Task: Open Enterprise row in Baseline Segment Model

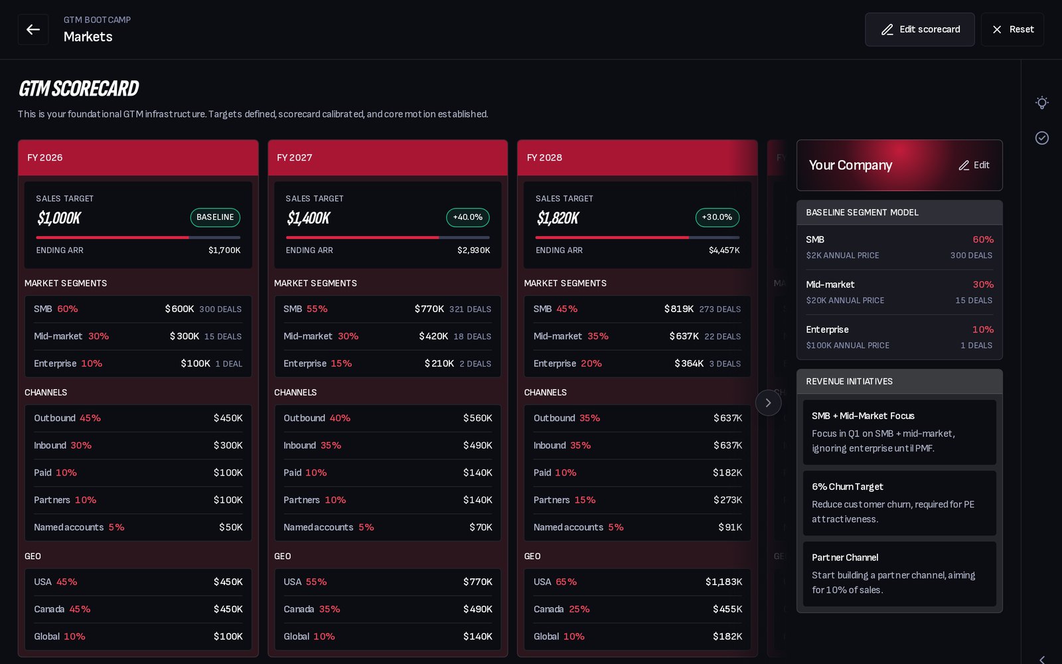Action: coord(899,337)
